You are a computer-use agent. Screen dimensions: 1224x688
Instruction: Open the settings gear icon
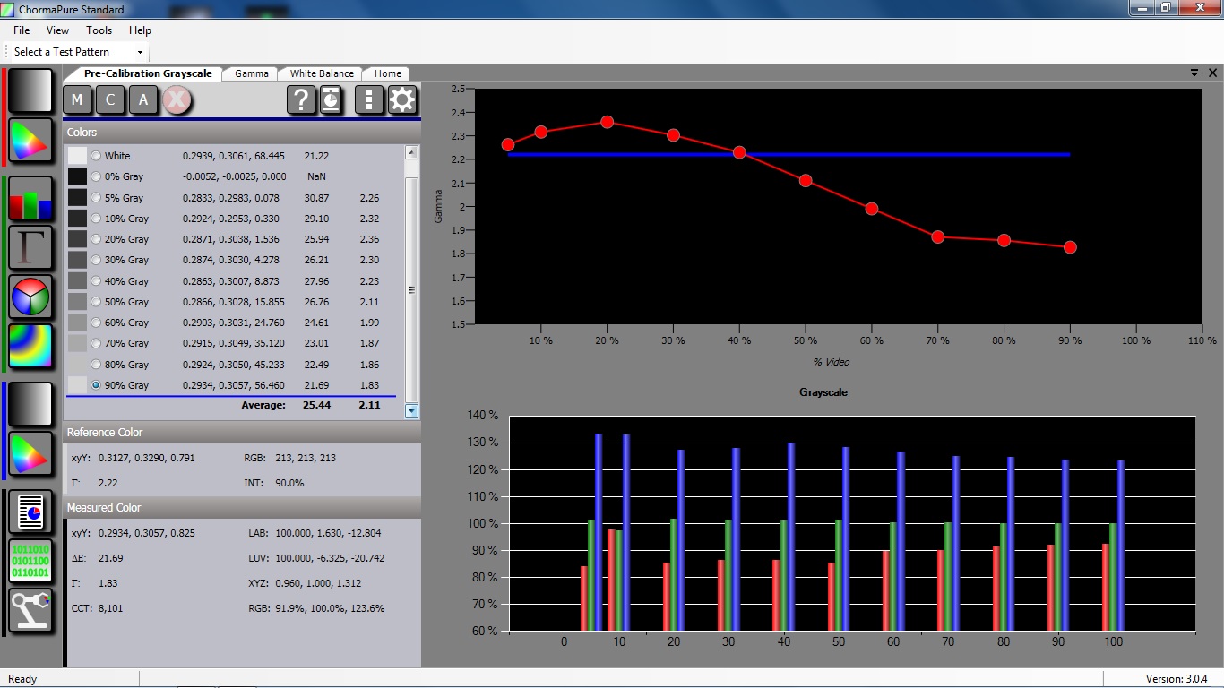tap(402, 99)
